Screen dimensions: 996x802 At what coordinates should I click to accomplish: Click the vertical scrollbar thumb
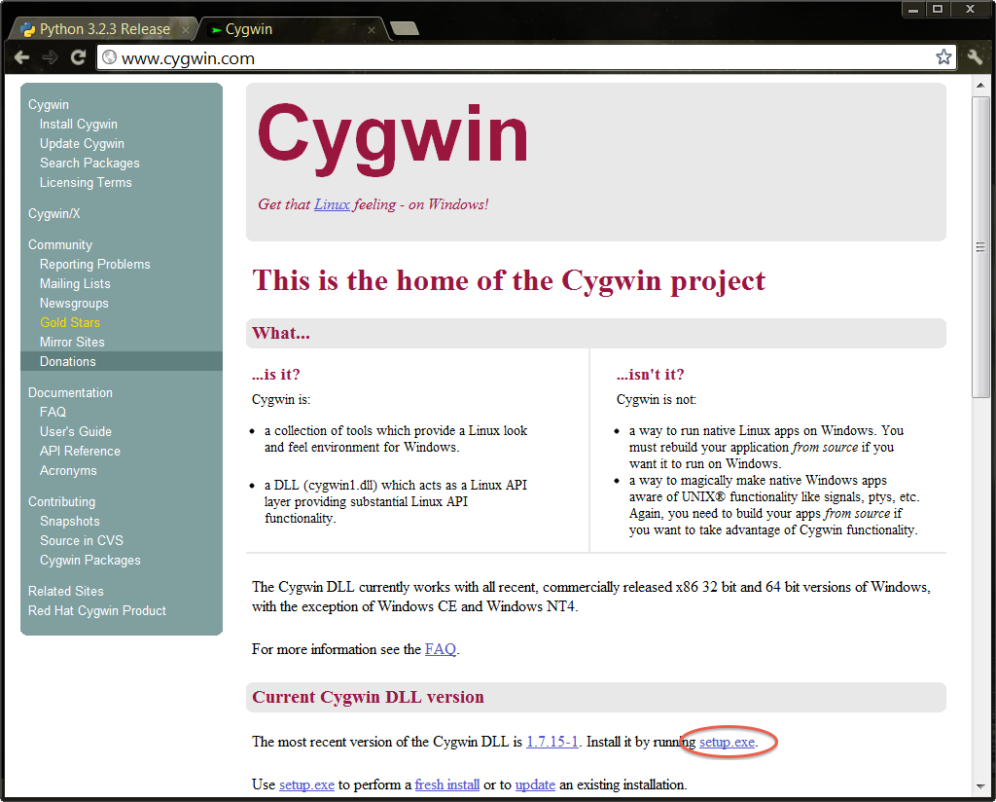980,247
